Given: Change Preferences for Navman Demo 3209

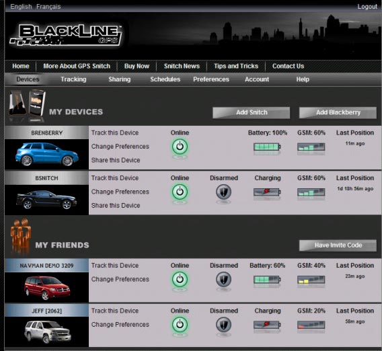Looking at the screenshot, I should click(x=120, y=279).
